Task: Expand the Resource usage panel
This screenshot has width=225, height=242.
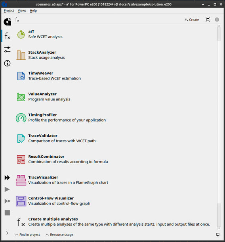Action: coord(59,234)
